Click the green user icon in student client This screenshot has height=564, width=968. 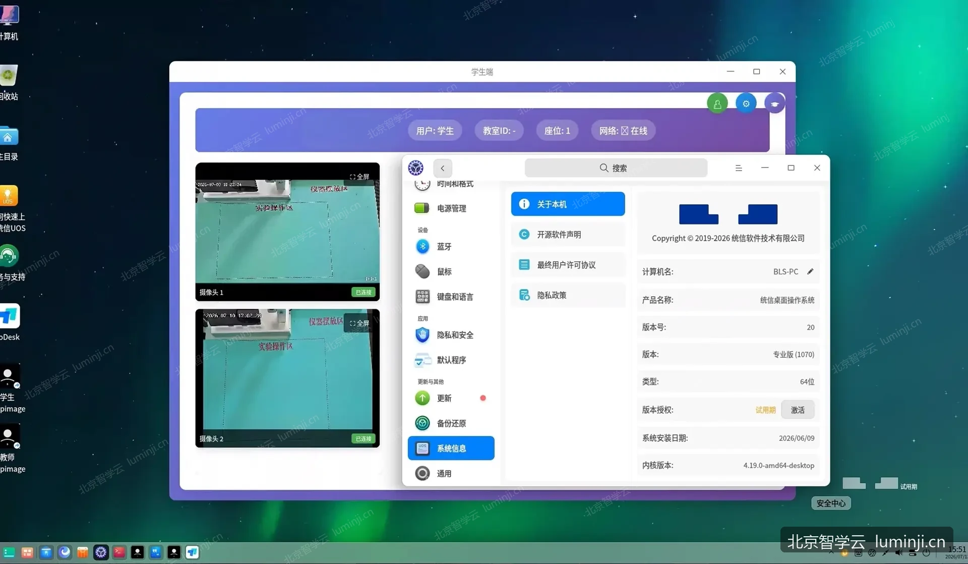(717, 104)
